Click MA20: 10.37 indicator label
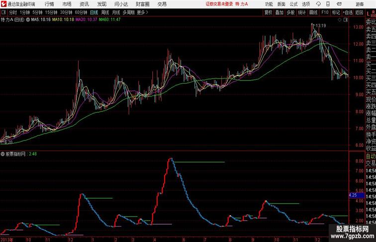Image resolution: width=376 pixels, height=242 pixels. 87,20
